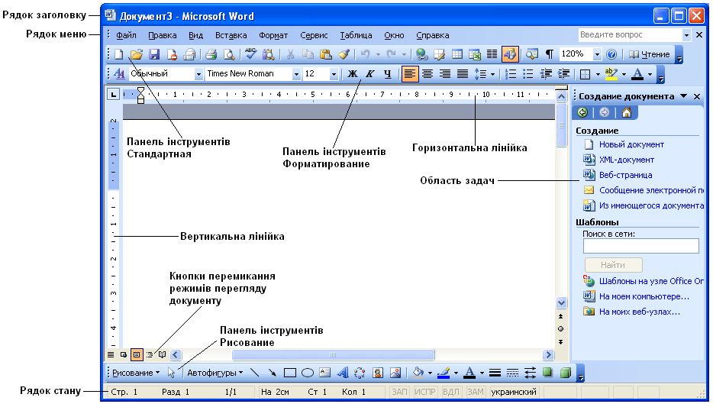Open the Сервис menu
The image size is (713, 404).
[314, 35]
